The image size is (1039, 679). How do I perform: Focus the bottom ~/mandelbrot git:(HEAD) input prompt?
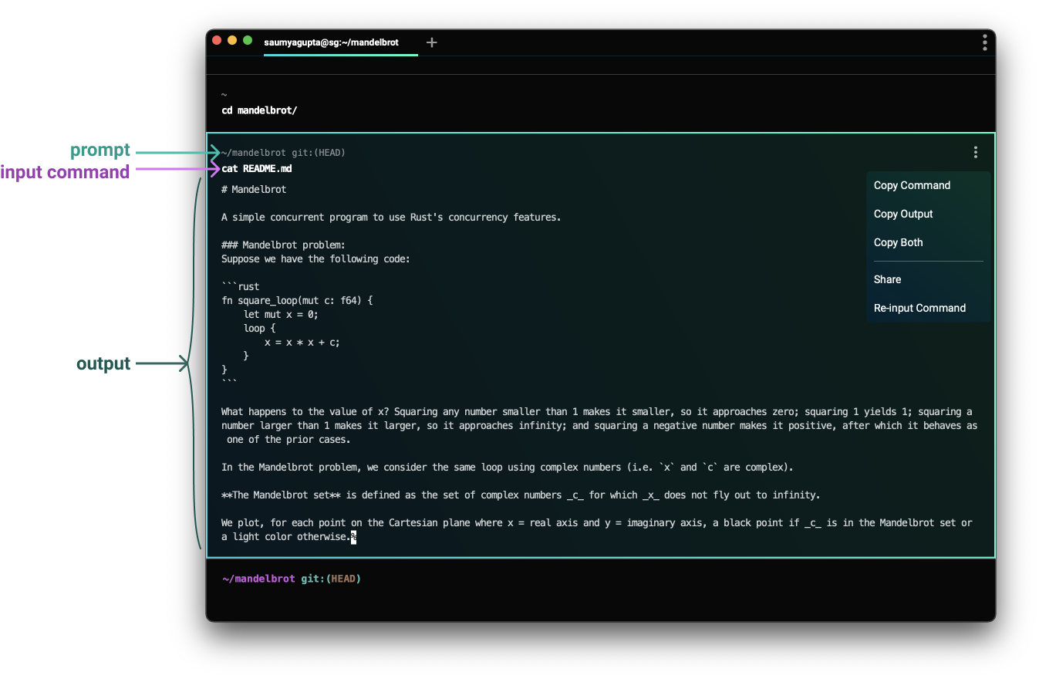pos(292,579)
